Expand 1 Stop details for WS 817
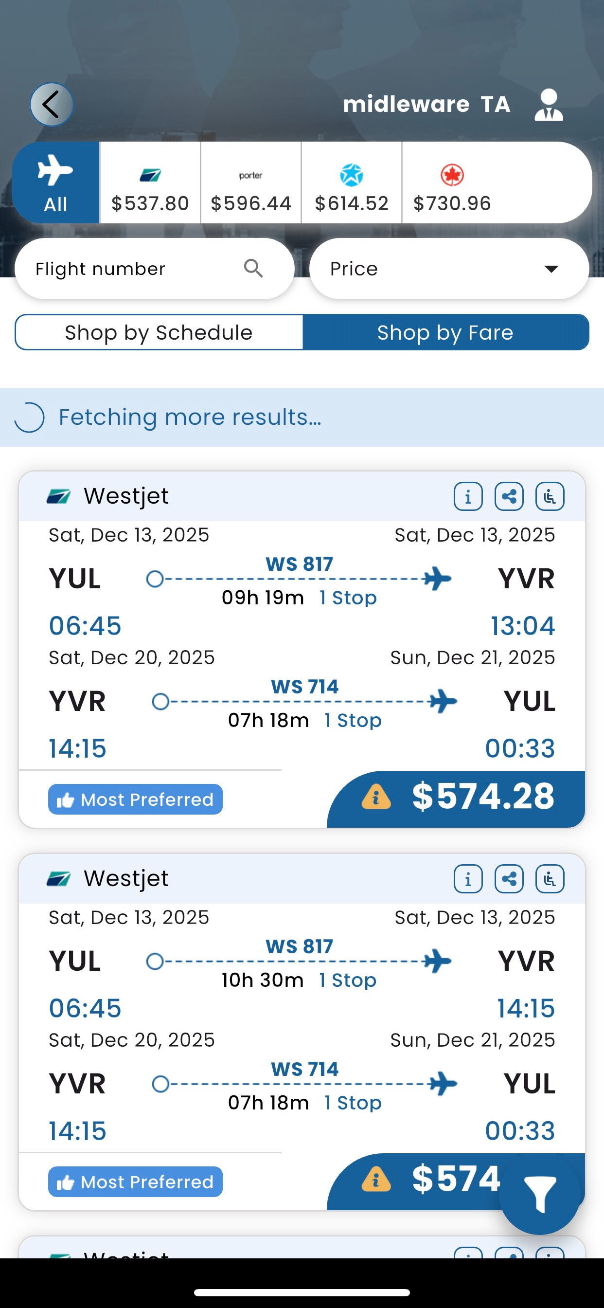The width and height of the screenshot is (604, 1308). tap(348, 598)
